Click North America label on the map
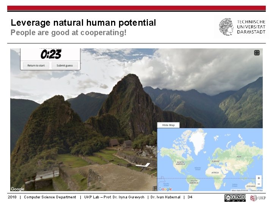The height and width of the screenshot is (204, 273). point(180,163)
